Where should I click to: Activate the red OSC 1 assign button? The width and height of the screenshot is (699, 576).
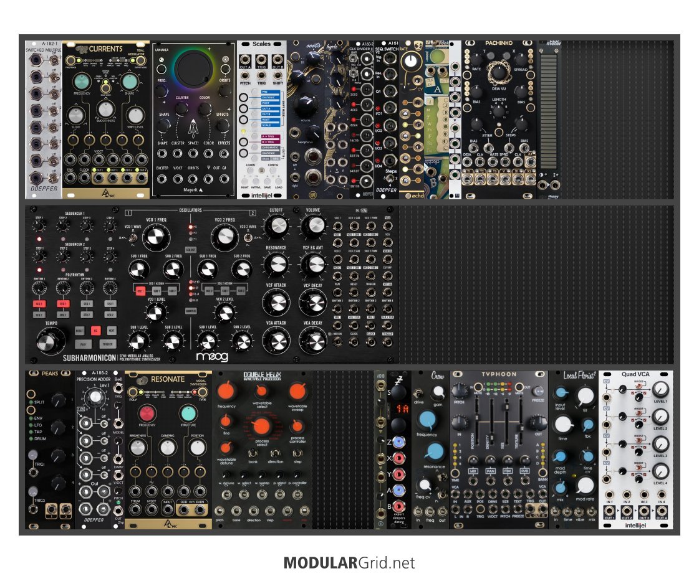(140, 291)
